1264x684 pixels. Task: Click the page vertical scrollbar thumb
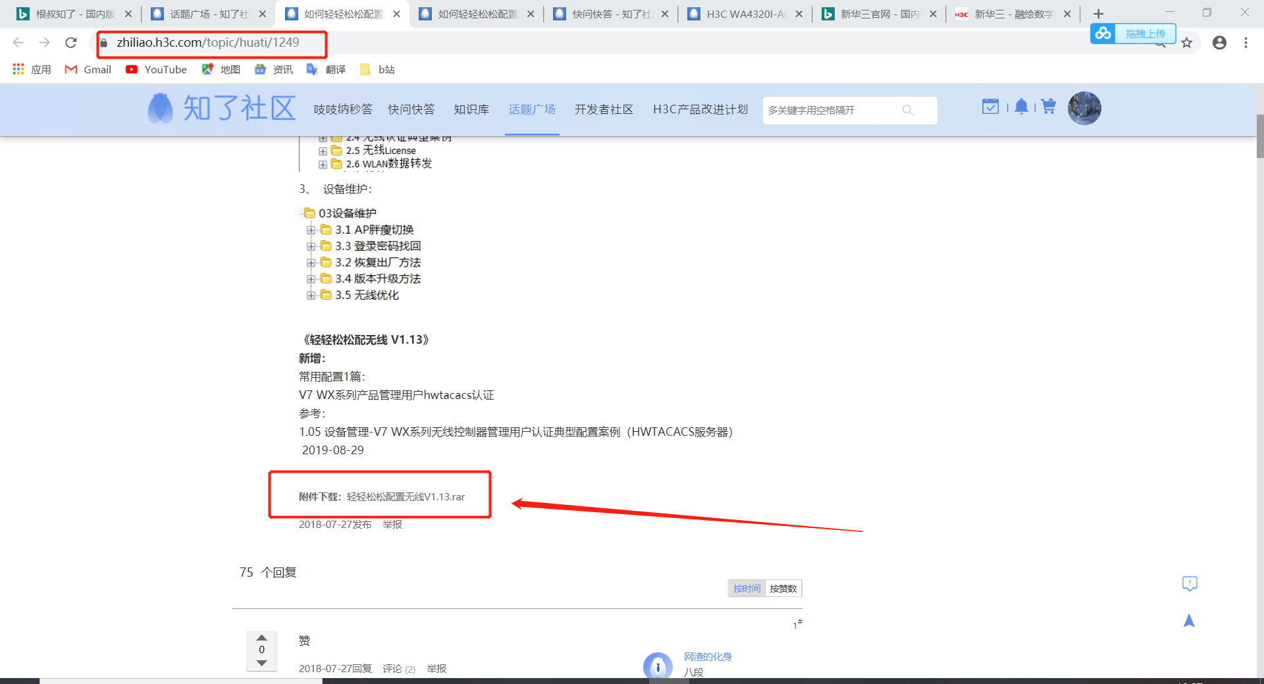pos(1260,136)
